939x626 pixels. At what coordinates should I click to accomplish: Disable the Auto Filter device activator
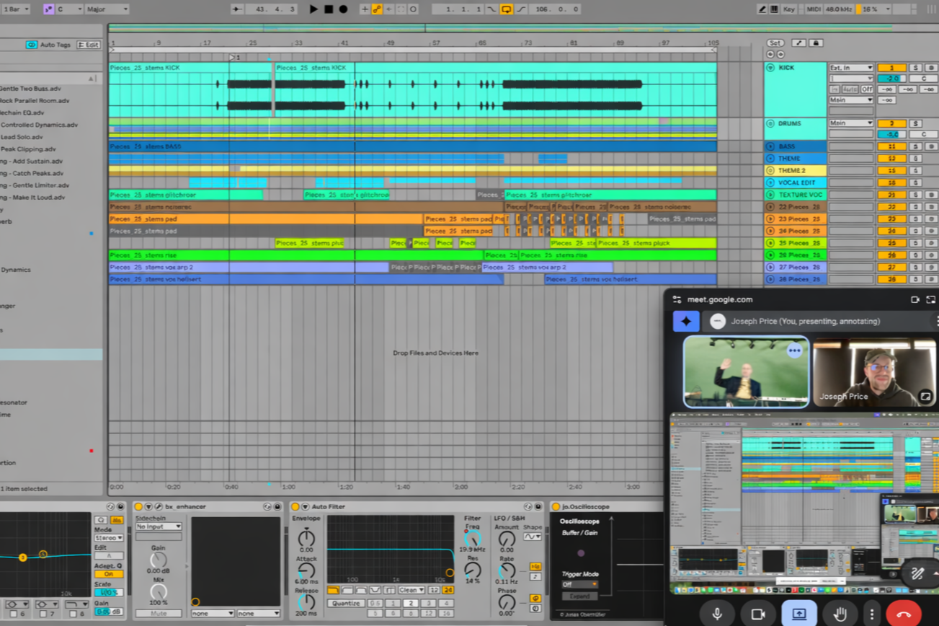[295, 506]
